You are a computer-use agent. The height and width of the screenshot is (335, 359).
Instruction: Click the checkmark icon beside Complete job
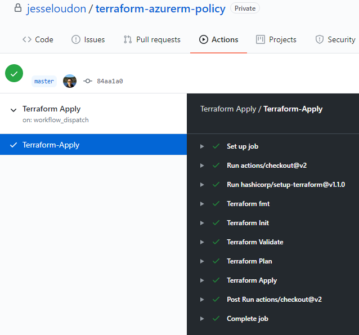point(216,319)
